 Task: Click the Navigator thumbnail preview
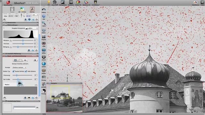pyautogui.click(x=64, y=98)
